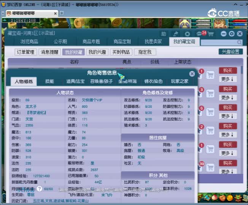Open the 召唤兽/孩子 tab
Viewport: 248px width, 205px height.
coord(102,82)
